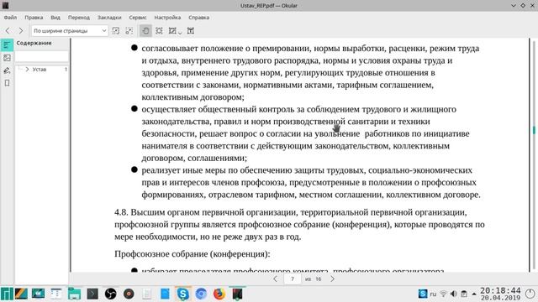
Task: Open the Wi-Fi network tray icon
Action: pos(443,294)
